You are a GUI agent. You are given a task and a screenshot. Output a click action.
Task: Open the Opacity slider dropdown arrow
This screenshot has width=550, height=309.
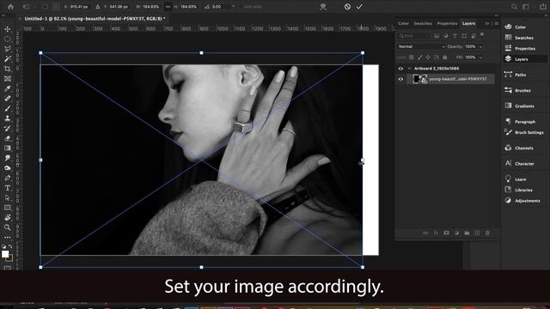click(480, 46)
